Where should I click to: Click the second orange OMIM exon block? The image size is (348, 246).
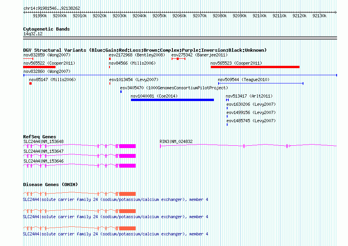coord(127,211)
